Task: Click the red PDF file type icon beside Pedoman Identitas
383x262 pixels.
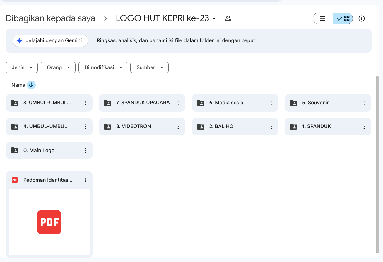Action: pyautogui.click(x=15, y=180)
